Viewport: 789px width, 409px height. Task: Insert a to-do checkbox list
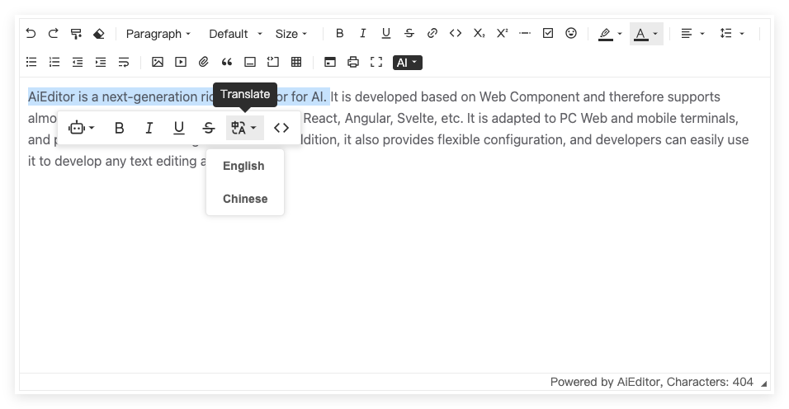click(x=548, y=34)
